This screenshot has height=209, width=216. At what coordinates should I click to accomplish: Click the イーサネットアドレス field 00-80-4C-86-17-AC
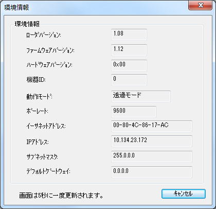(x=152, y=126)
